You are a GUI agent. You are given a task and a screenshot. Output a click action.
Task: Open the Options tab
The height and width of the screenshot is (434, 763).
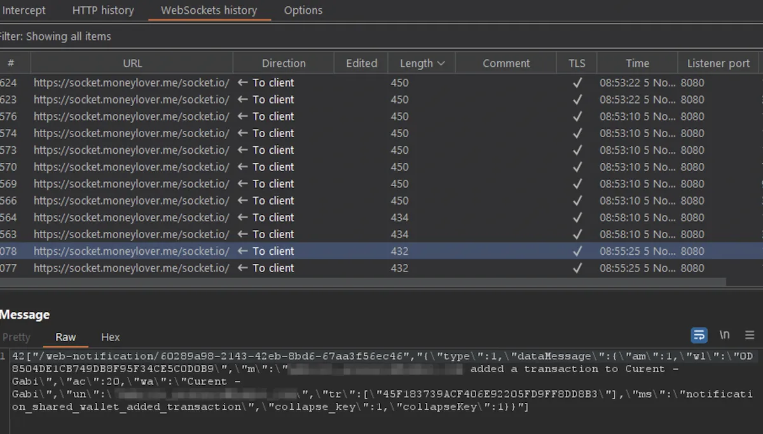pyautogui.click(x=303, y=10)
